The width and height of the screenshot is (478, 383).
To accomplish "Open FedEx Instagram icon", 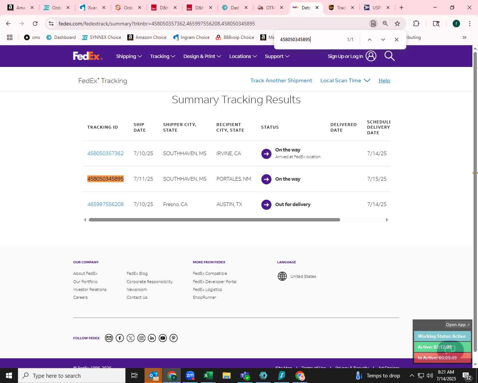I will [141, 338].
